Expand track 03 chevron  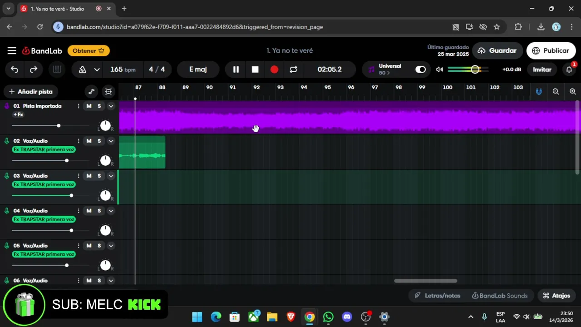coord(111,176)
